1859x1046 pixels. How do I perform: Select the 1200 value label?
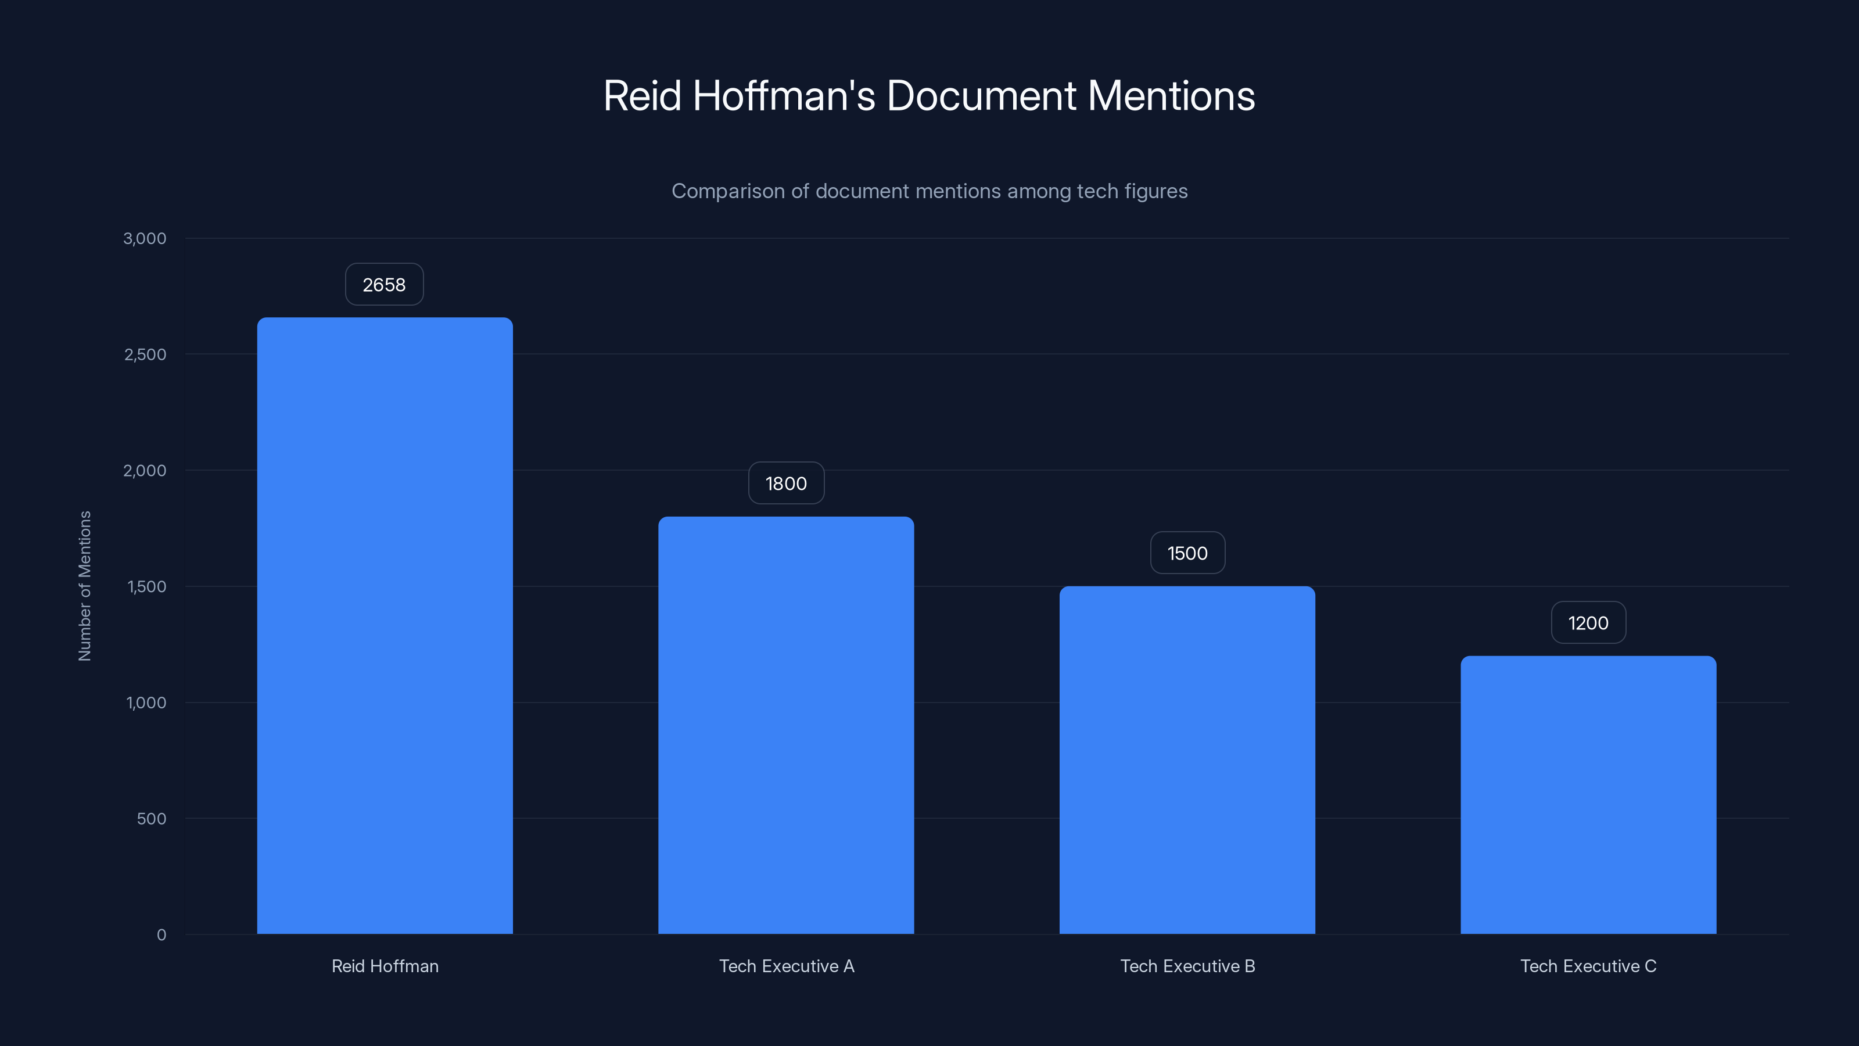[x=1588, y=622]
